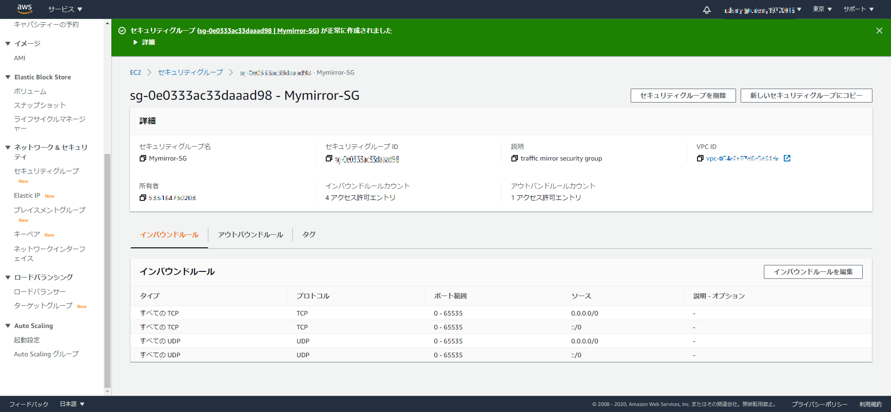
Task: Open 起動設定 in sidebar
Action: click(27, 340)
